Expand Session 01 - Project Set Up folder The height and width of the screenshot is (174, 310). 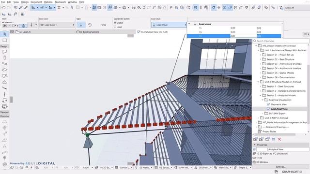point(261,55)
